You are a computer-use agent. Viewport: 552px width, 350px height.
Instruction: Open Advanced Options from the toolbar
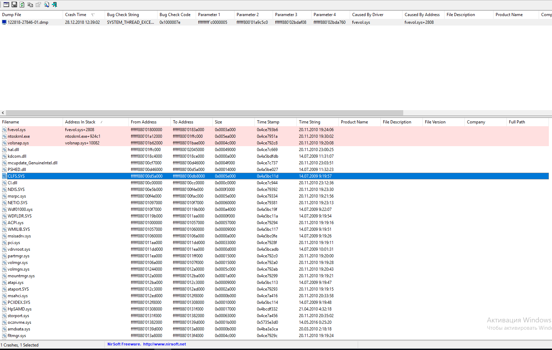6,5
